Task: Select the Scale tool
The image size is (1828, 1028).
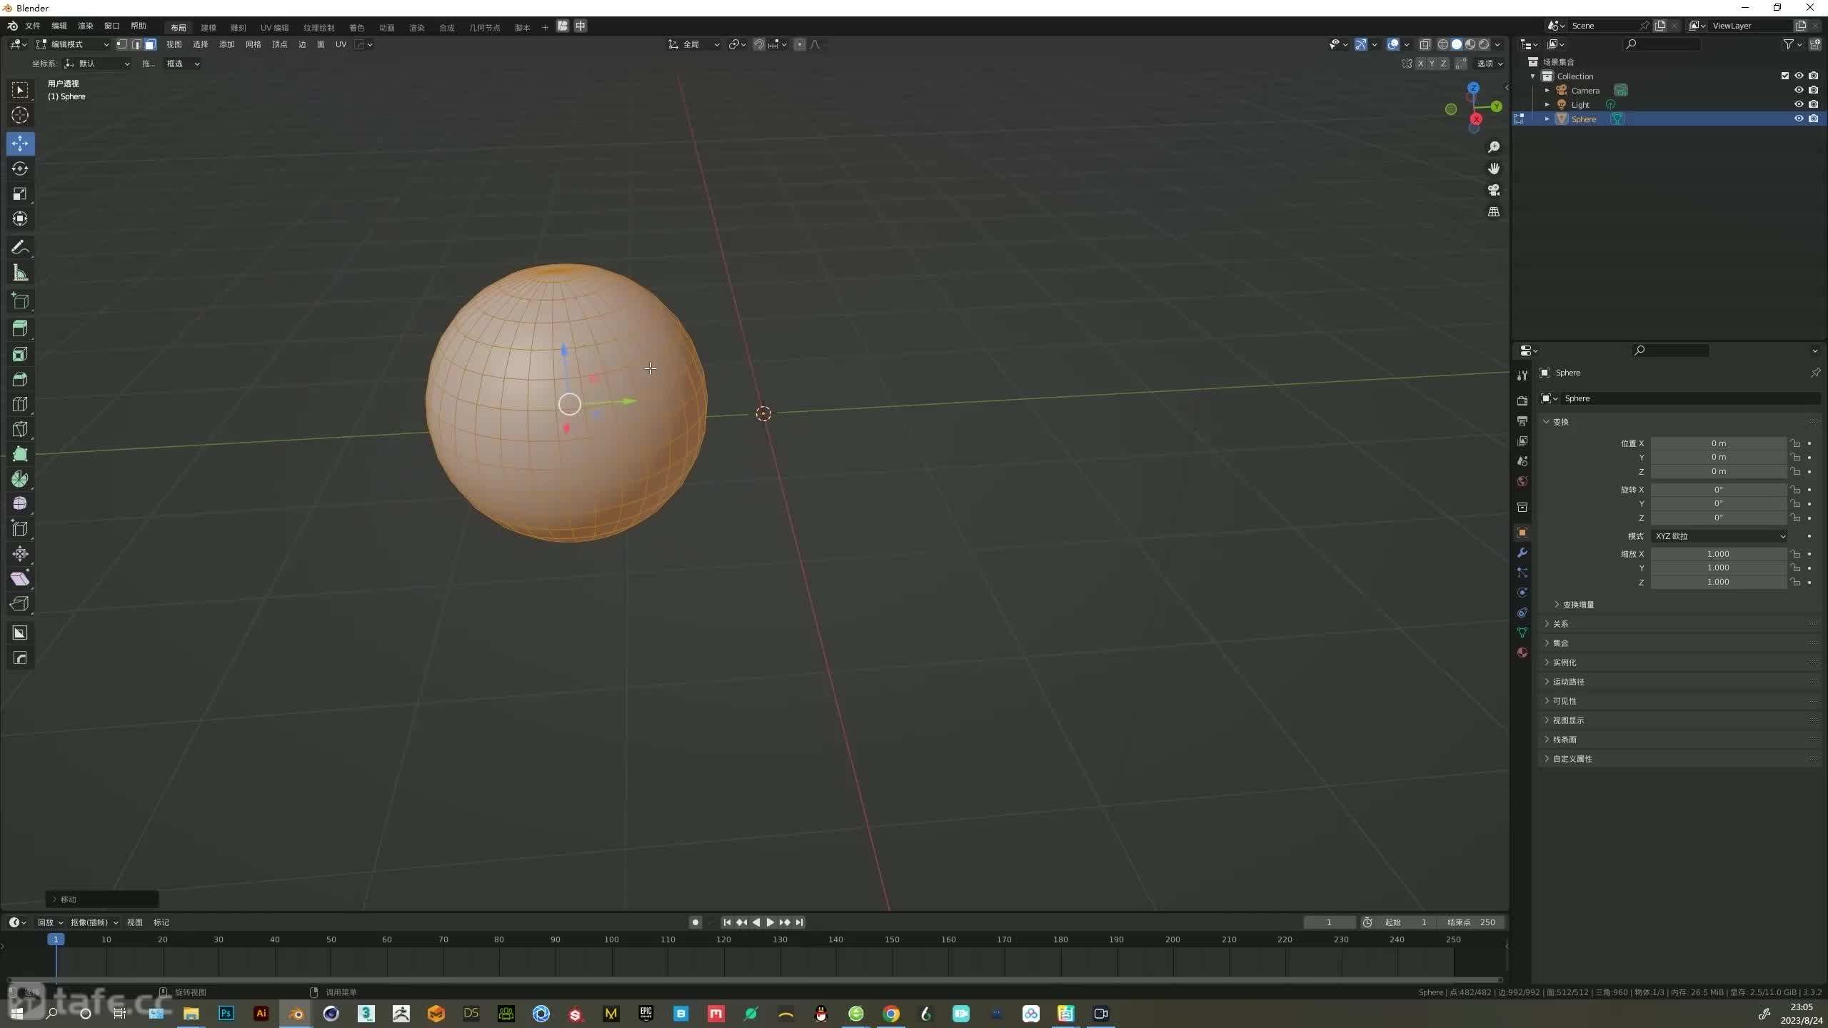Action: pos(20,193)
